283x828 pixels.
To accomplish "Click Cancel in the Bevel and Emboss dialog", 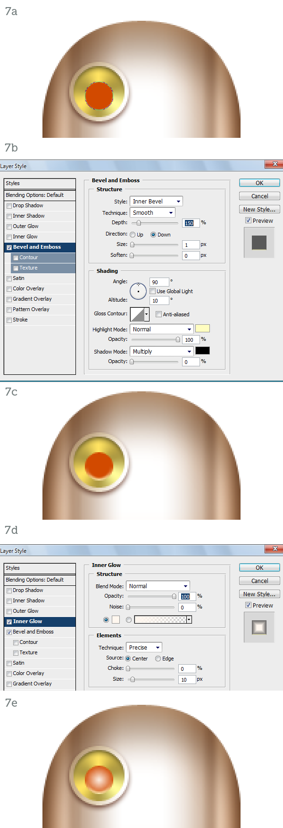I will pyautogui.click(x=259, y=196).
